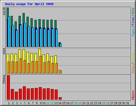The image size is (136, 106).
Task: Click the cyan 'Pages' legend label
Action: click(x=133, y=32)
